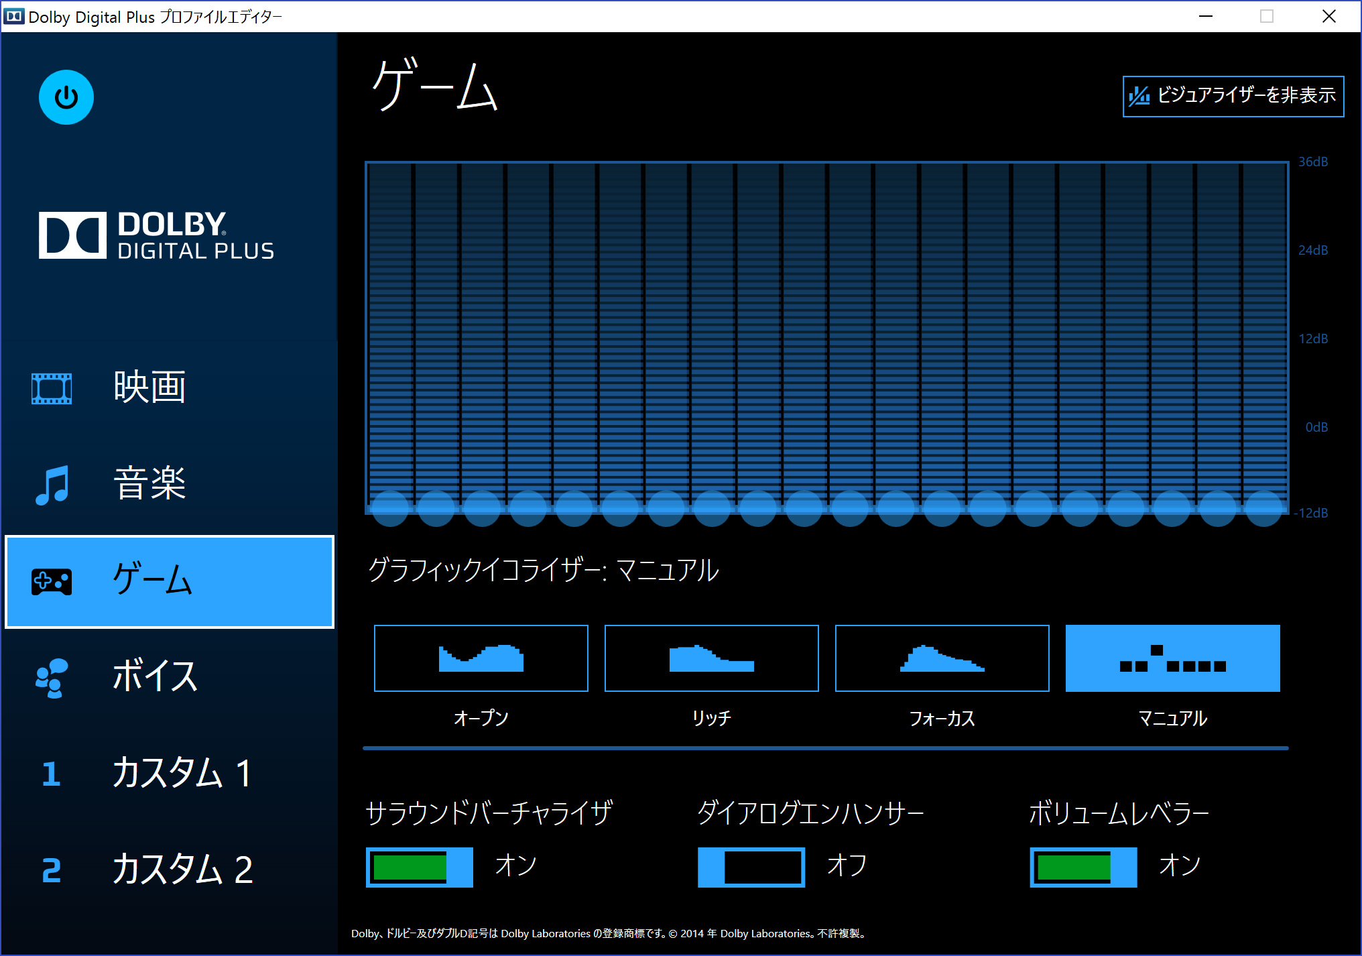Choose the フォーカス equalizer preset

click(942, 658)
